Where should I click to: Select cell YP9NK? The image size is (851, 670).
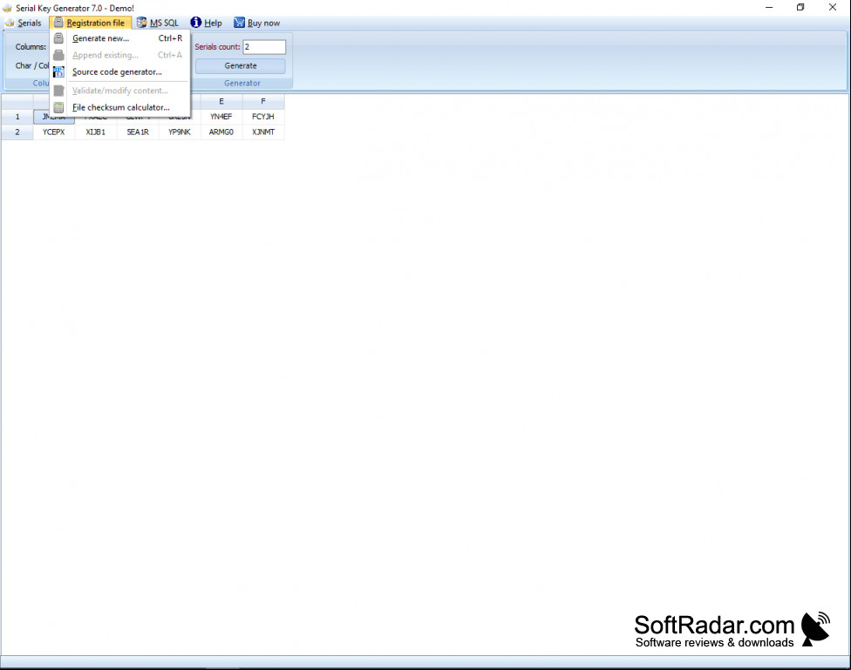[180, 132]
